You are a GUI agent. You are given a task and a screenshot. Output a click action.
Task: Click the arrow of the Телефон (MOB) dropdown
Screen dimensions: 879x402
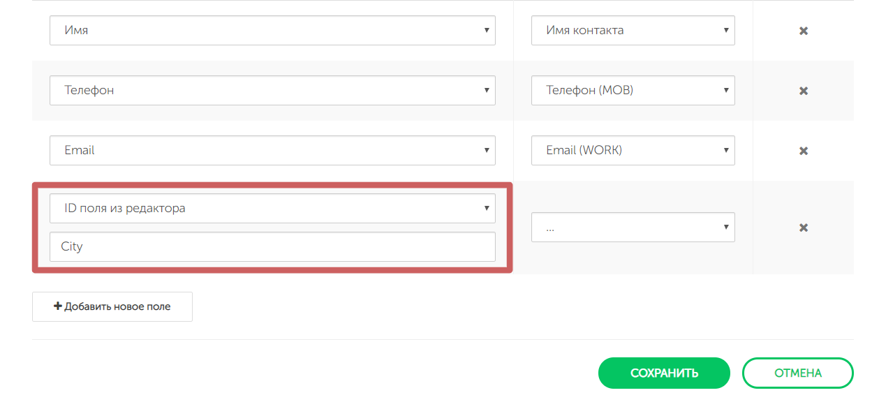tap(726, 91)
